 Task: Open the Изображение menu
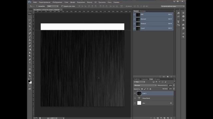(57, 2)
